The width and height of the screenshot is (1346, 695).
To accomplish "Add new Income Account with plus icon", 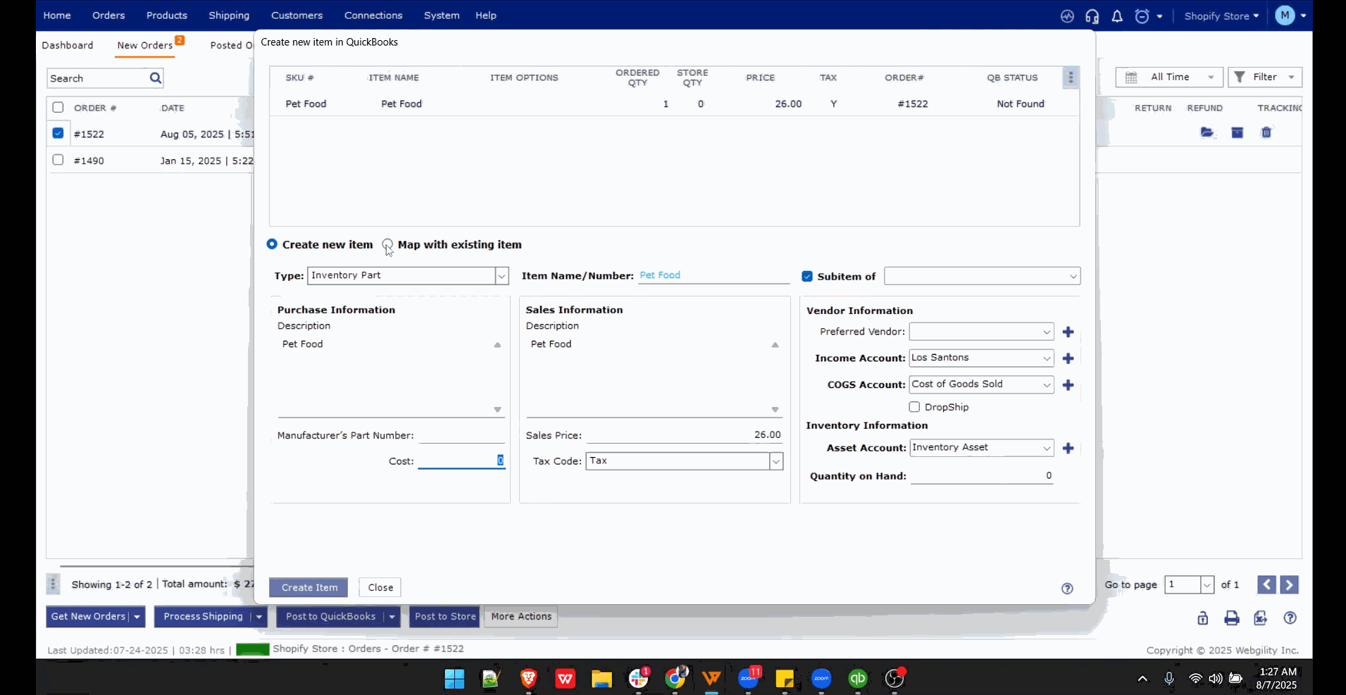I will pyautogui.click(x=1068, y=358).
